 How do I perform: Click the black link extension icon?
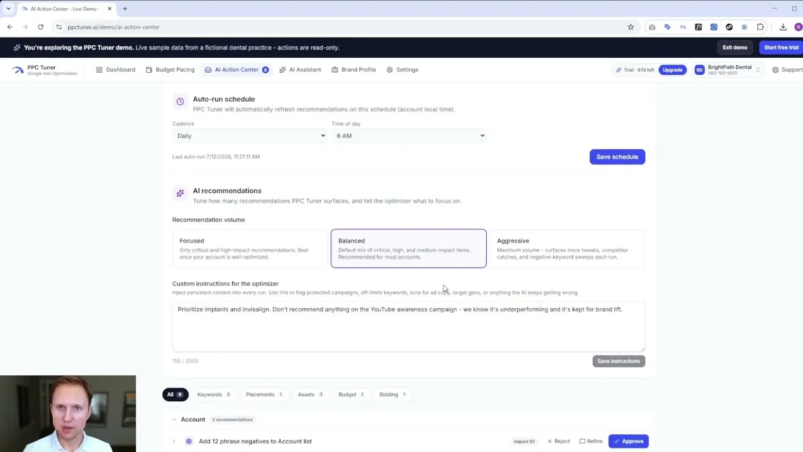729,27
